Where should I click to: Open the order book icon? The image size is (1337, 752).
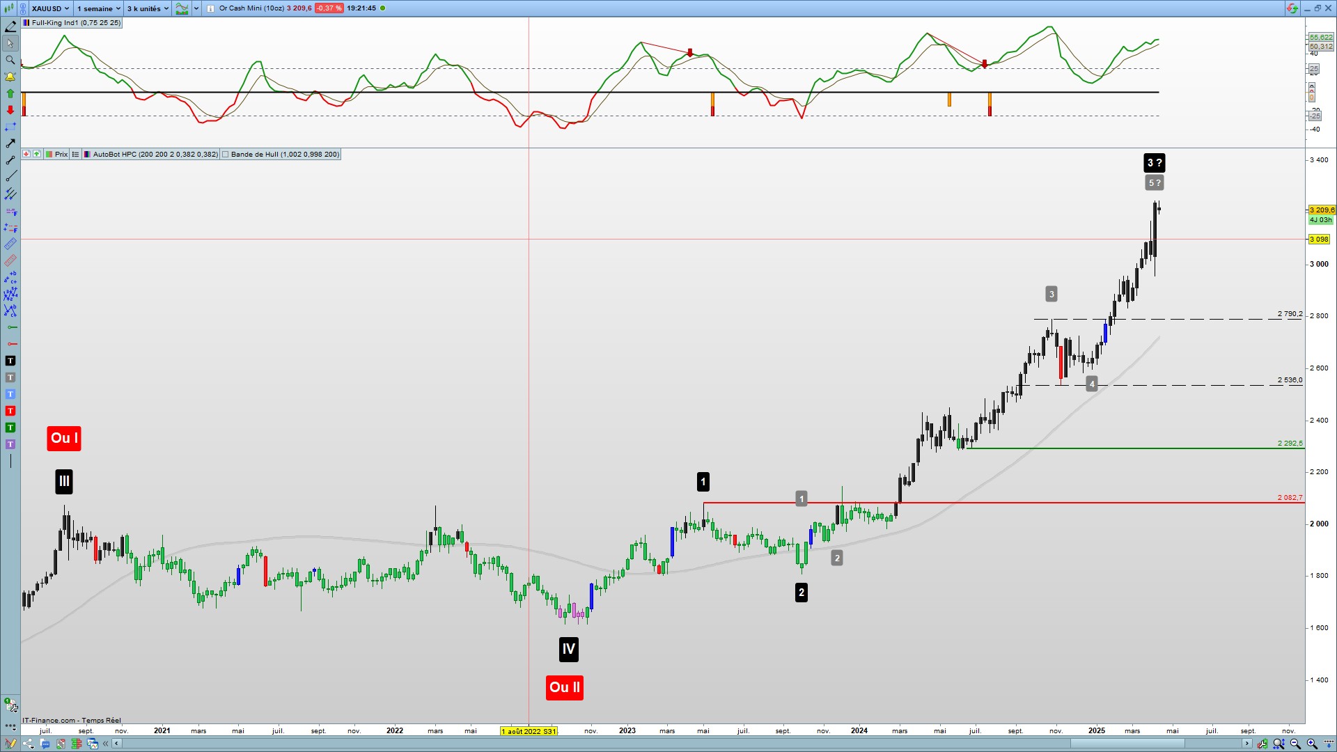pos(77,744)
